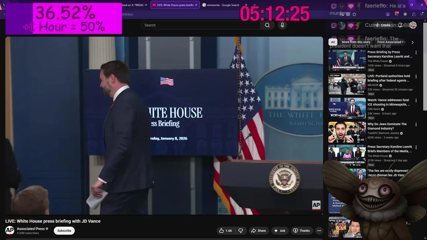Open more actions ellipsis below the video
Viewport: 427px width, 240px height.
[x=319, y=231]
